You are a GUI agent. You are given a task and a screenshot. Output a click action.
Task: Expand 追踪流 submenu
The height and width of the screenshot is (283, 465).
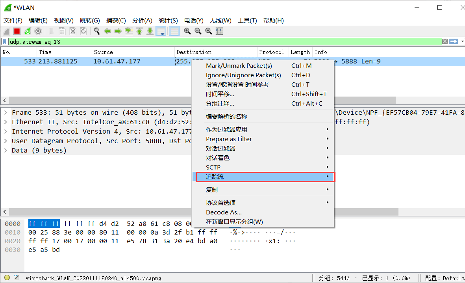(x=263, y=177)
